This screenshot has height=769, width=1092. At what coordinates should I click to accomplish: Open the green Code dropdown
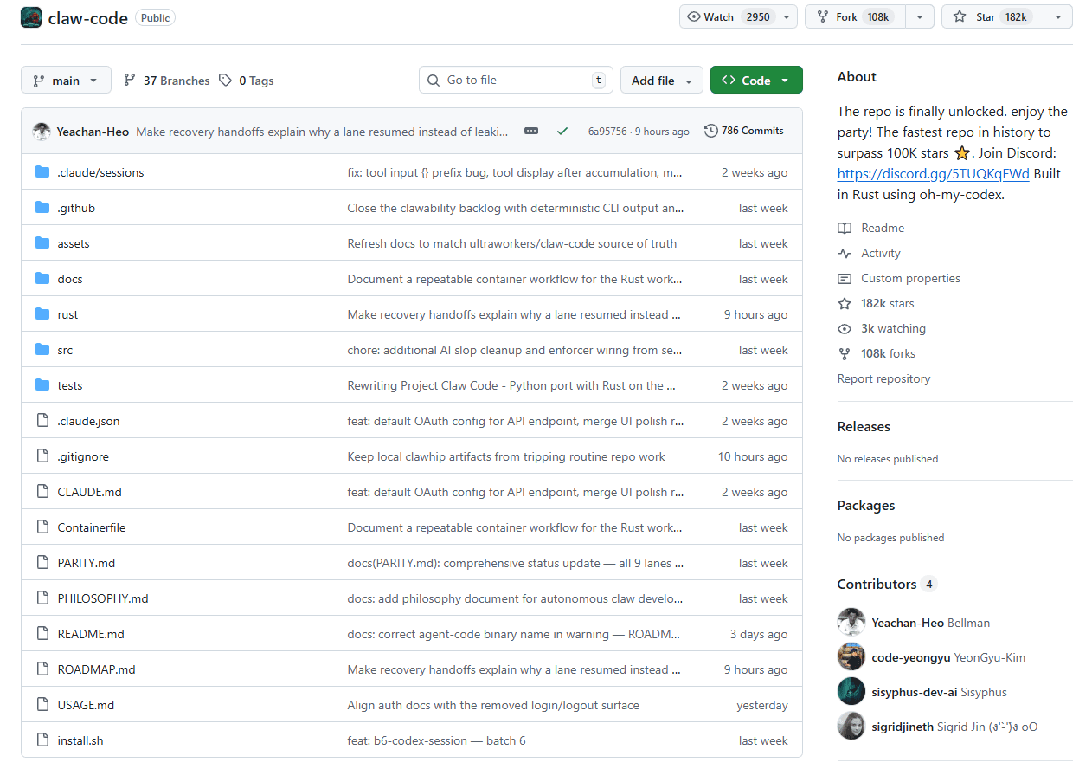point(756,80)
